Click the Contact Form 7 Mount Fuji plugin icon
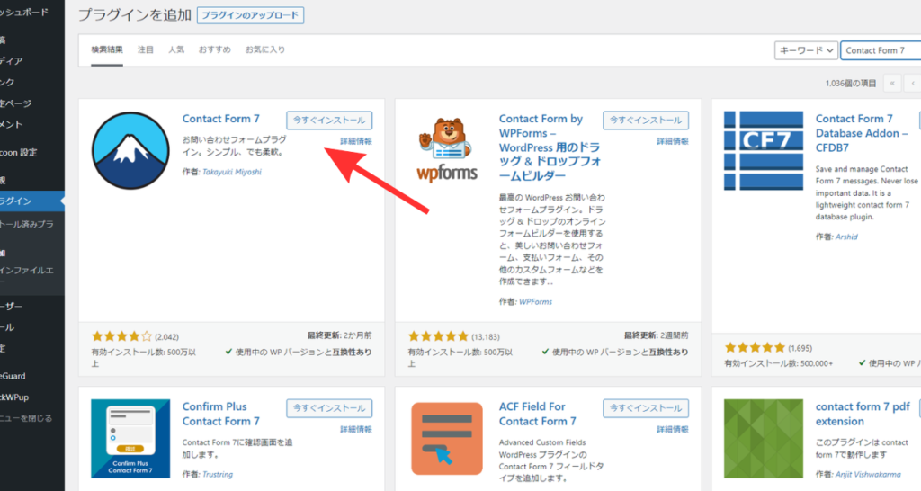 (x=130, y=150)
